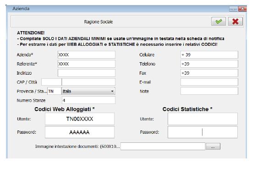Click the Ragione Sociale header text
Image resolution: width=257 pixels, height=174 pixels.
click(98, 22)
